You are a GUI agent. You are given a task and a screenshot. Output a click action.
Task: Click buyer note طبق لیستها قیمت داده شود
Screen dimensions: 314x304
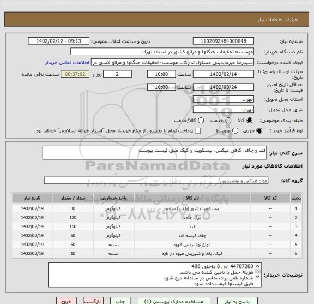pyautogui.click(x=224, y=284)
